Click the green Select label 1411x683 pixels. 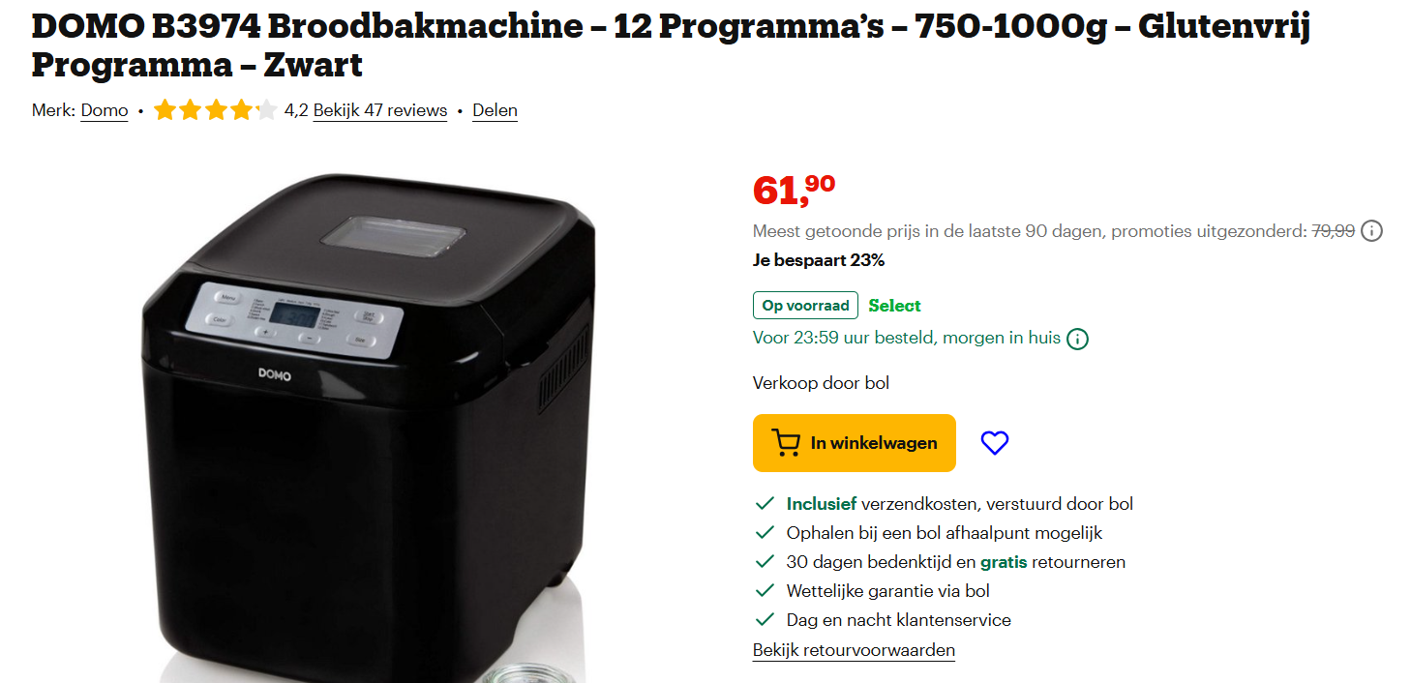pyautogui.click(x=894, y=306)
